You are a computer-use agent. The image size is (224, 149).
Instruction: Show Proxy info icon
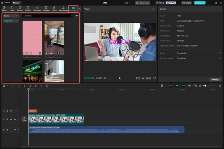[x=220, y=53]
